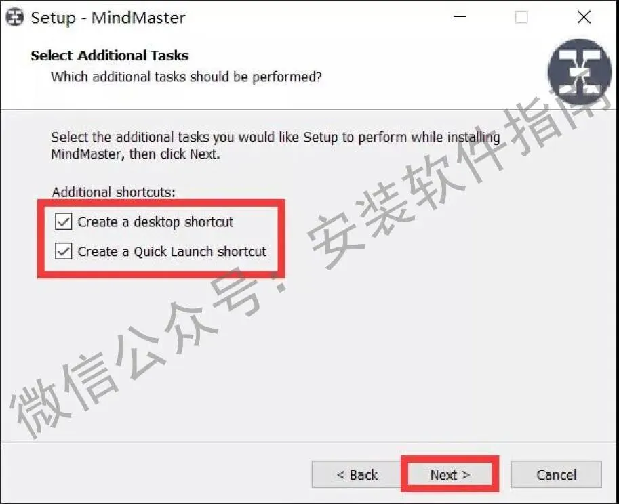Image resolution: width=619 pixels, height=504 pixels.
Task: Click the MindMaster icon in the title bar
Action: [15, 18]
